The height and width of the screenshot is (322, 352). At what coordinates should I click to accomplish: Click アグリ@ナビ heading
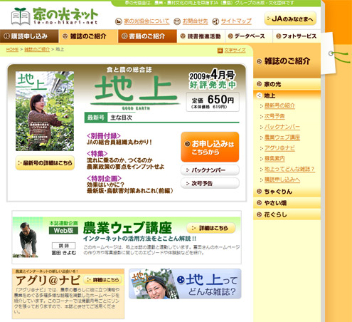point(48,281)
